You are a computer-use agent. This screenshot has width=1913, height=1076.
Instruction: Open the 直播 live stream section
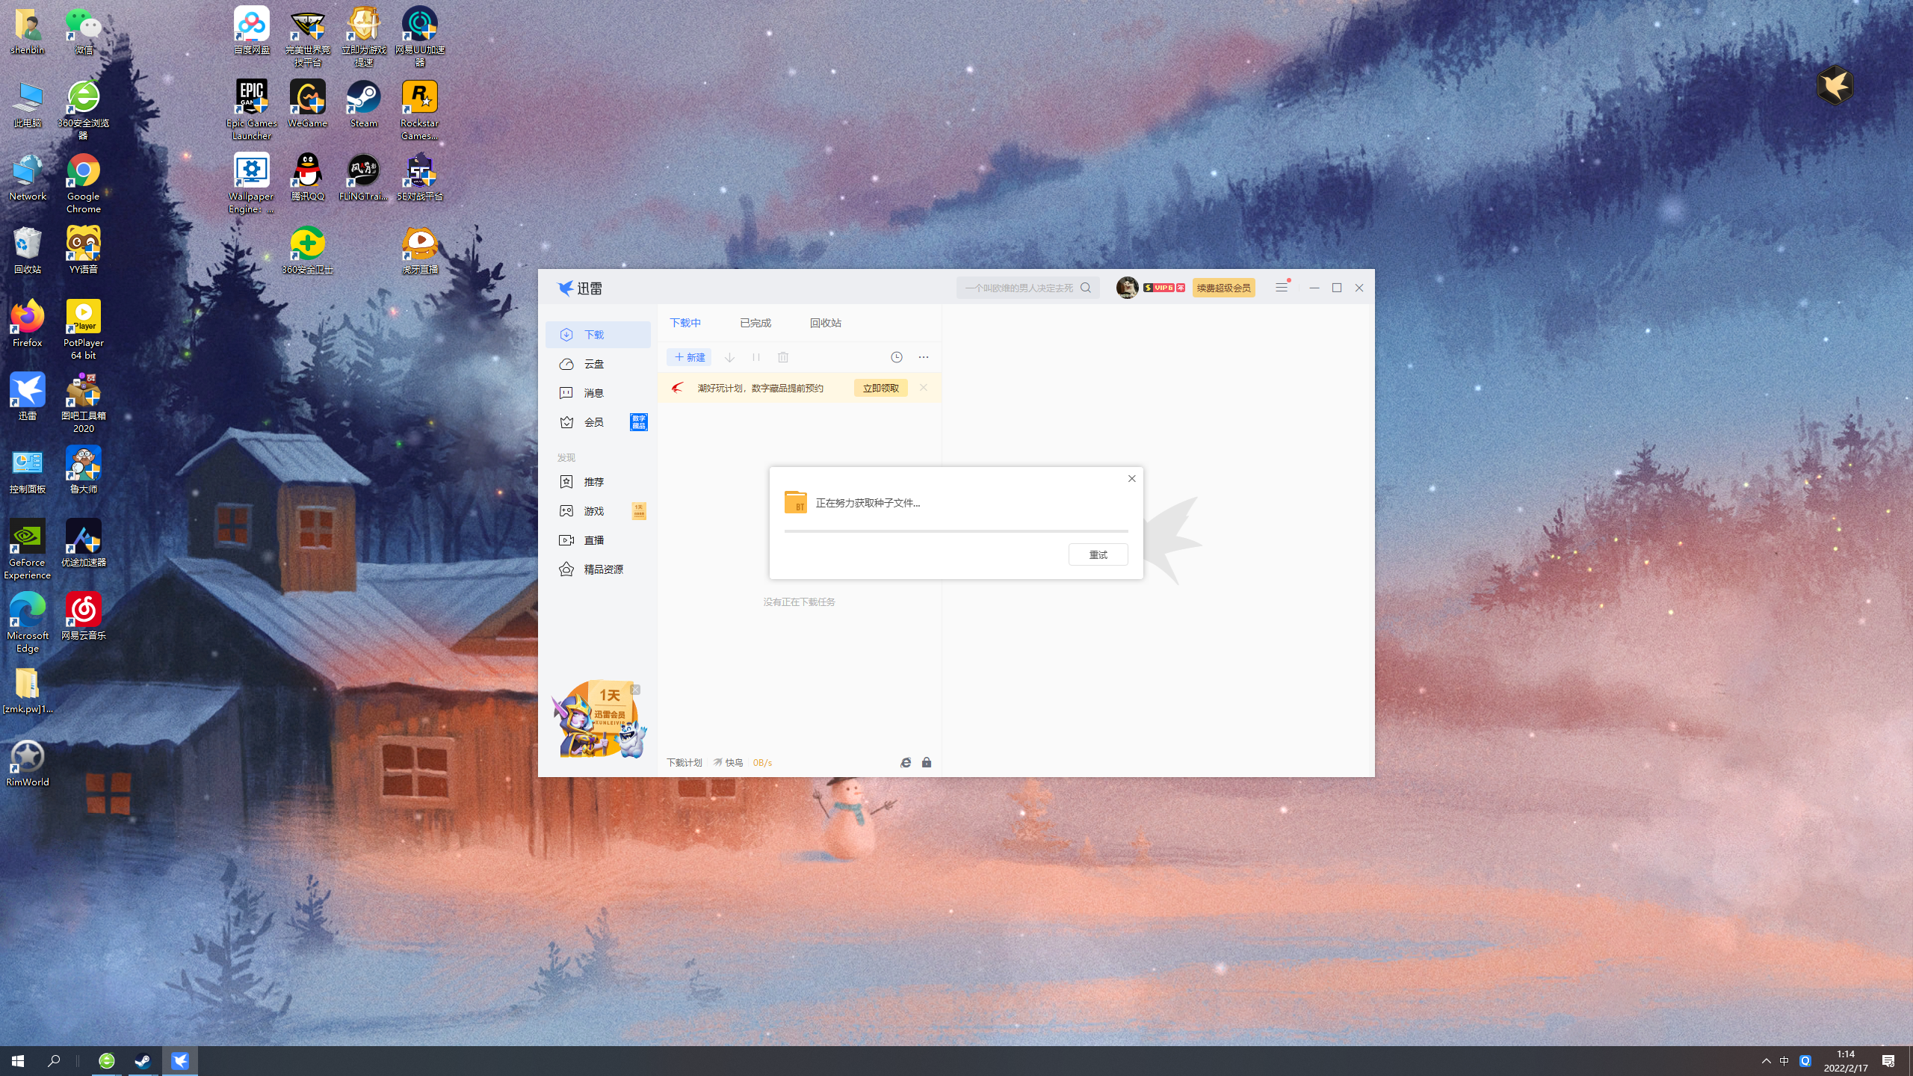tap(594, 540)
